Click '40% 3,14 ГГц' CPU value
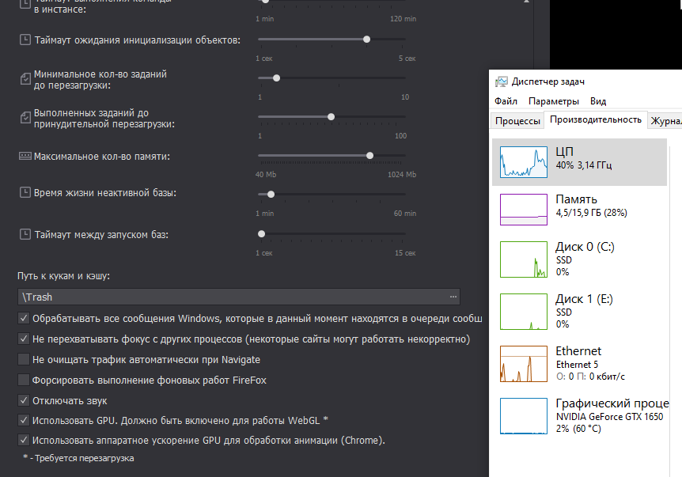 pyautogui.click(x=584, y=165)
